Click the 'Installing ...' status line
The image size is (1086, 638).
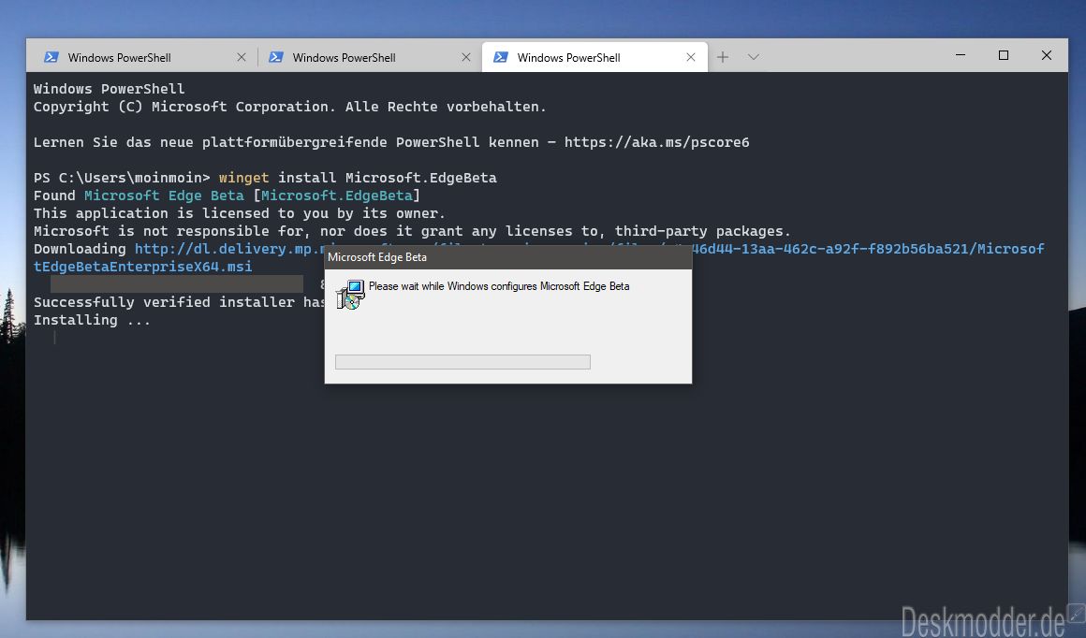(92, 320)
